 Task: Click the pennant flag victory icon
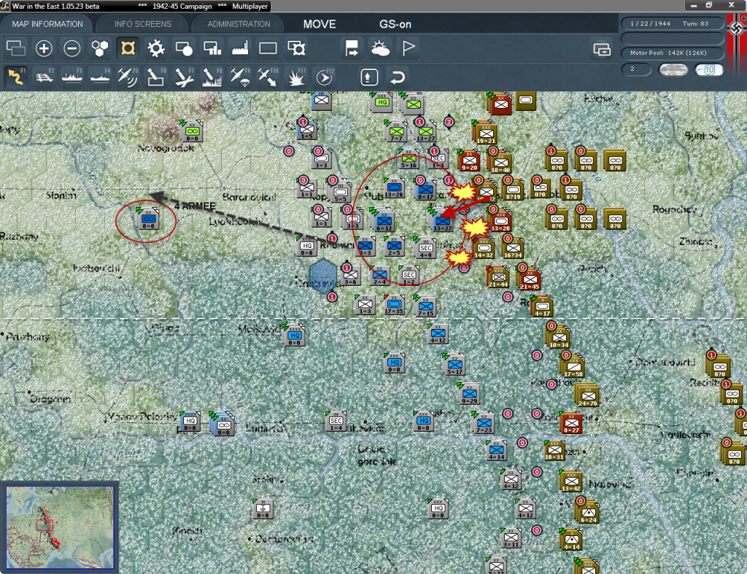[x=409, y=48]
